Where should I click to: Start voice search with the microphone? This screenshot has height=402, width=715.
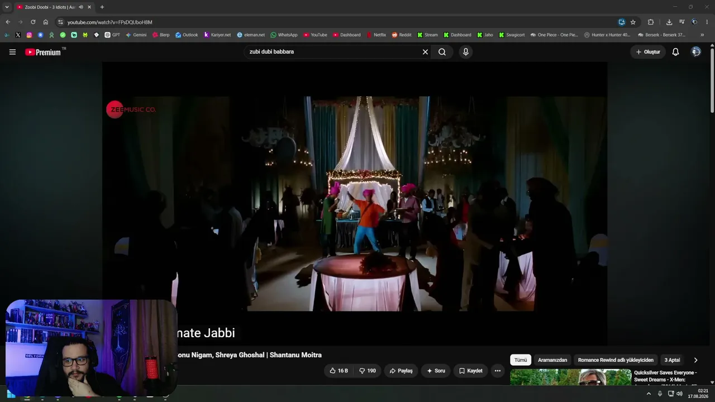click(465, 52)
